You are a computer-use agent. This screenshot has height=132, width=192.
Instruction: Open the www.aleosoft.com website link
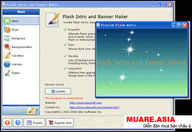coord(86,103)
